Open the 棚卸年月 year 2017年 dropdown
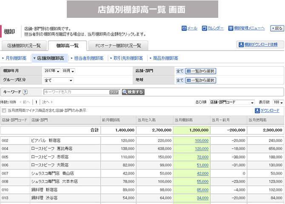The image size is (285, 204). (51, 71)
